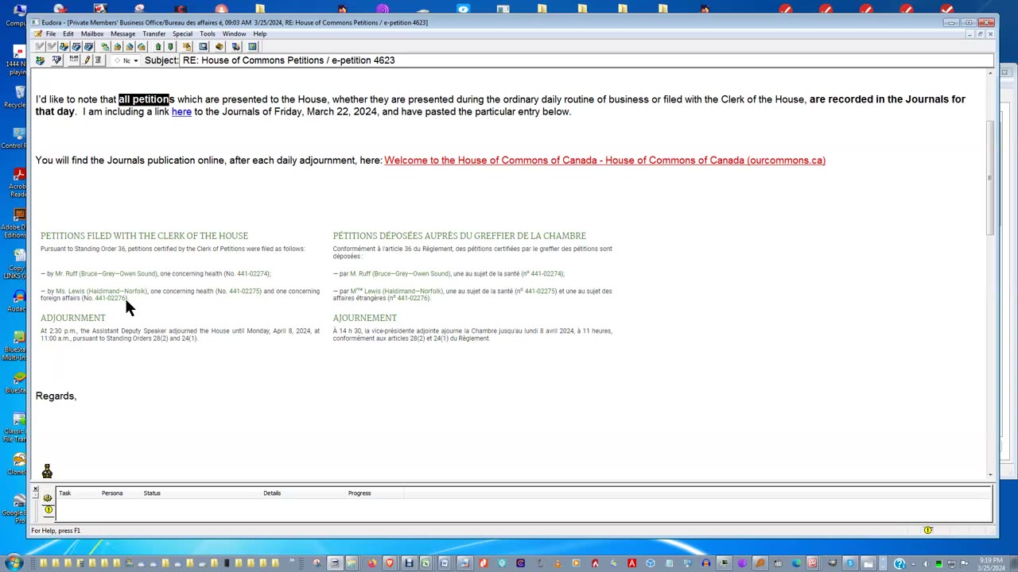Click the reply toolbar icon

(x=117, y=46)
